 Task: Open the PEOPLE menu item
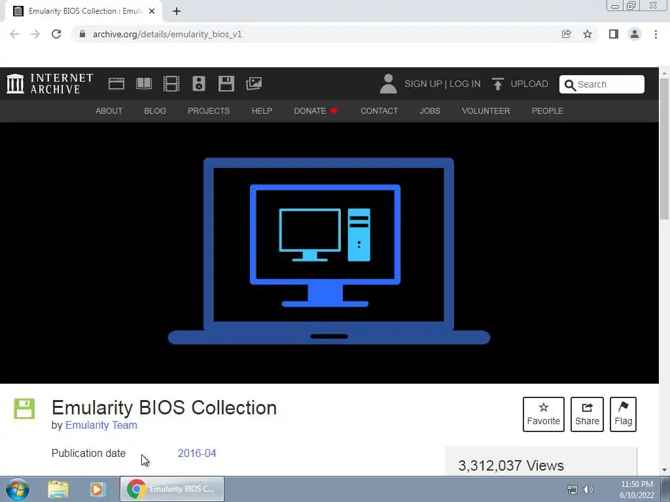click(548, 111)
